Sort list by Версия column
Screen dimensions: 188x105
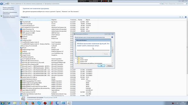pos(91,20)
